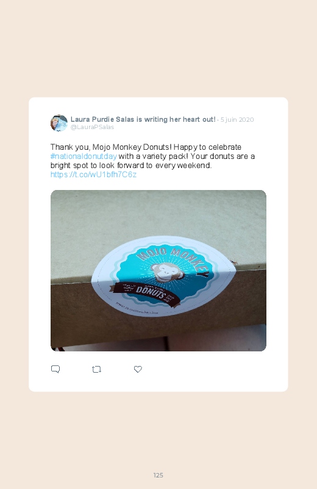Open the t.co/wU1bfh7C6z link
This screenshot has width=317, height=489.
pyautogui.click(x=93, y=174)
